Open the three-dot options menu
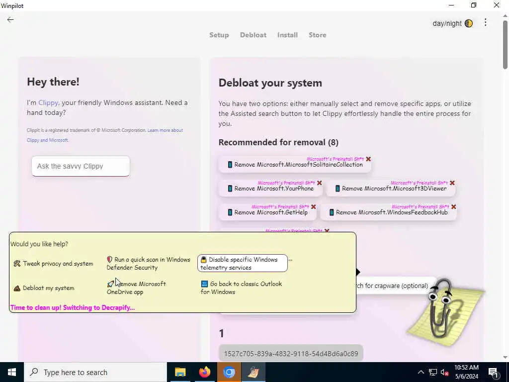509x382 pixels. pyautogui.click(x=485, y=22)
